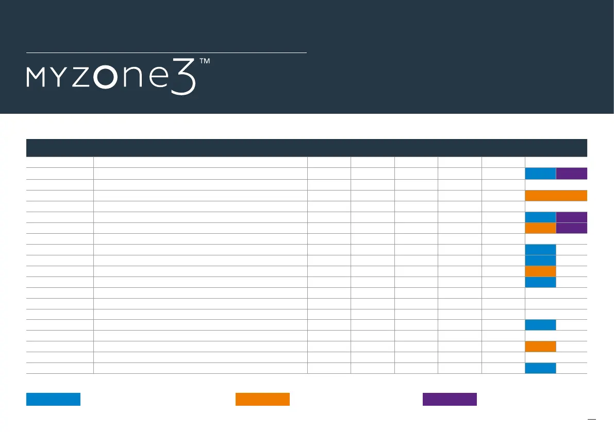Viewport: 614px width, 432px height.
Task: Click the large numeral 3 in the logo
Action: (x=182, y=77)
